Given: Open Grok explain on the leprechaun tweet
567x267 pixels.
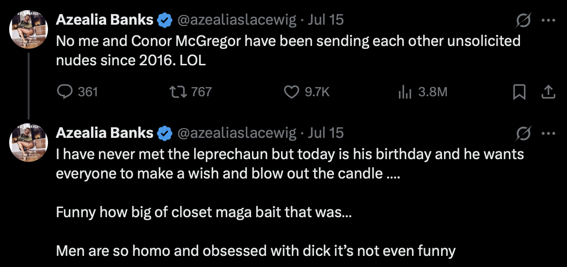Looking at the screenshot, I should (524, 133).
